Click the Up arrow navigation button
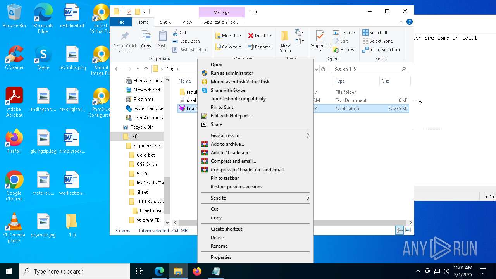496x279 pixels. click(x=146, y=69)
